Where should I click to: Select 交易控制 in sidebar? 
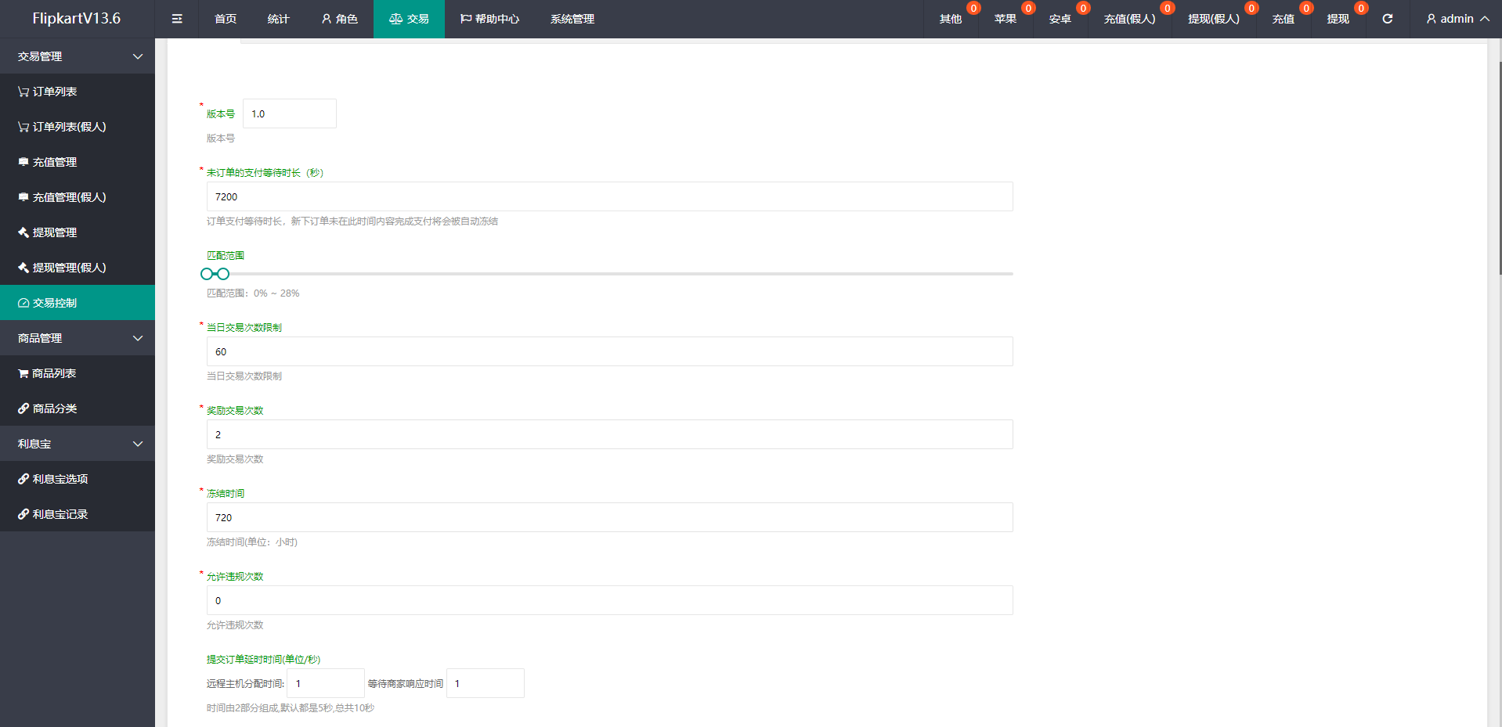[x=78, y=303]
